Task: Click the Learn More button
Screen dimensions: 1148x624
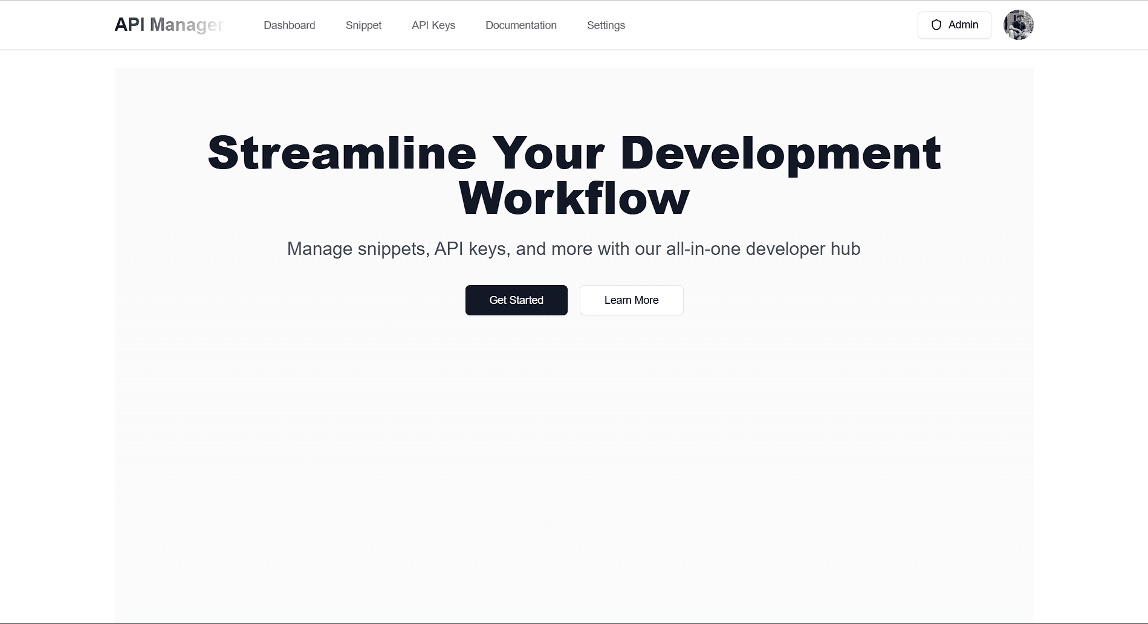Action: coord(632,300)
